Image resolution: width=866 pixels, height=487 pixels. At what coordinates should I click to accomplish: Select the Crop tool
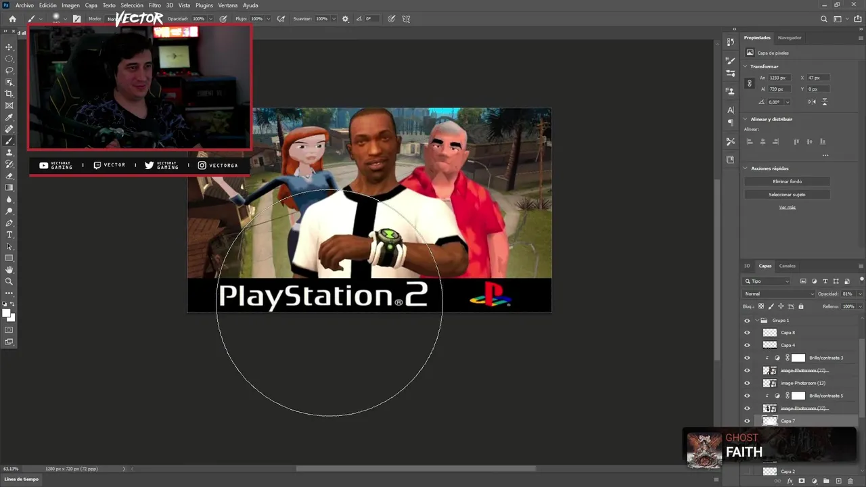tap(9, 93)
